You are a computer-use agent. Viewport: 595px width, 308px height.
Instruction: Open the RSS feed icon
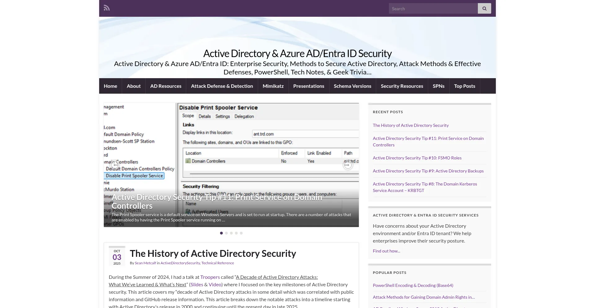107,8
